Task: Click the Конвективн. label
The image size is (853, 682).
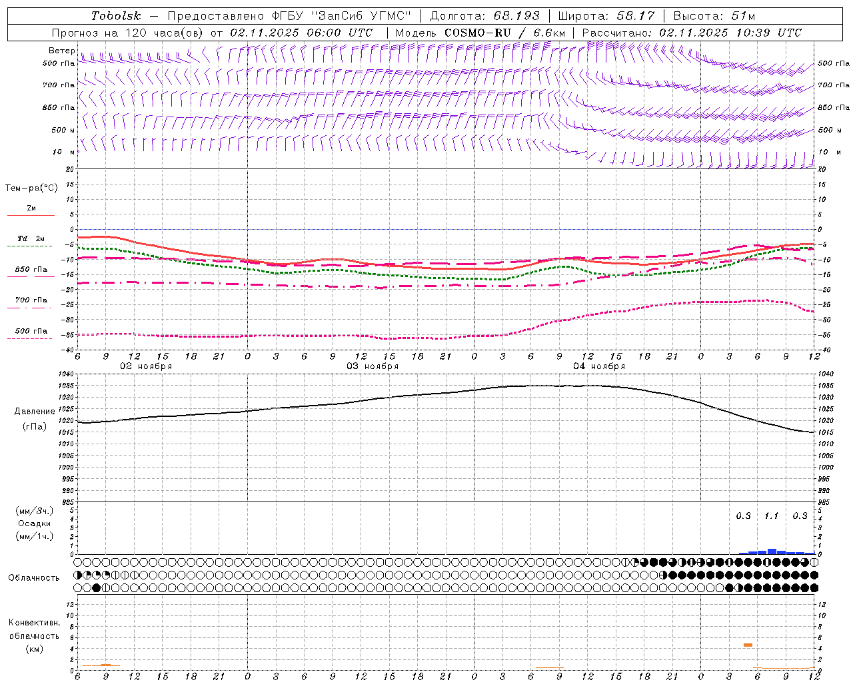Action: tap(34, 623)
